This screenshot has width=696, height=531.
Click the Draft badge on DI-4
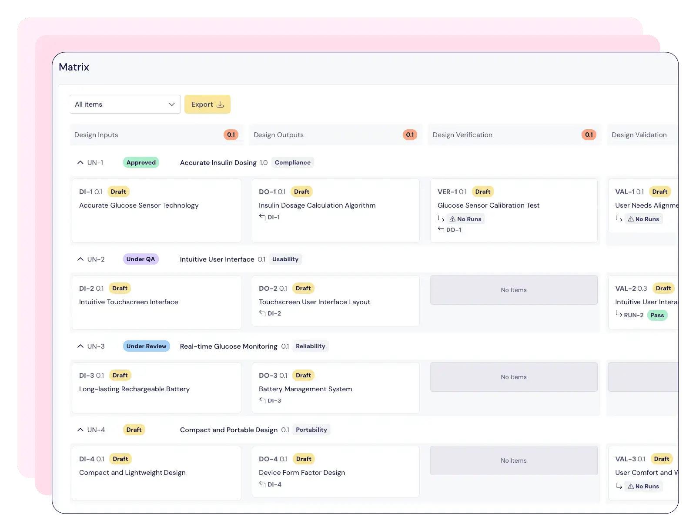(120, 459)
